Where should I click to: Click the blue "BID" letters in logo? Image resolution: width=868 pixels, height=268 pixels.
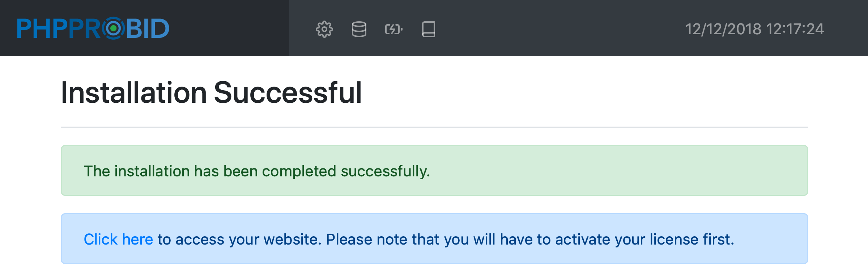[148, 28]
